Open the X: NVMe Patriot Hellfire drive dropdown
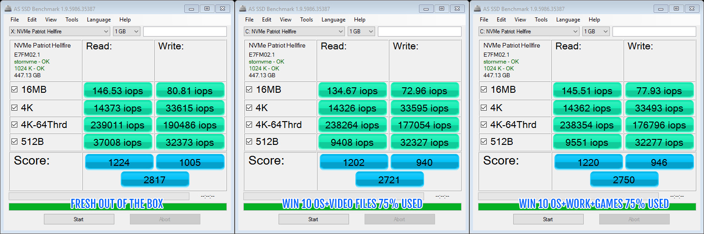 [x=59, y=32]
